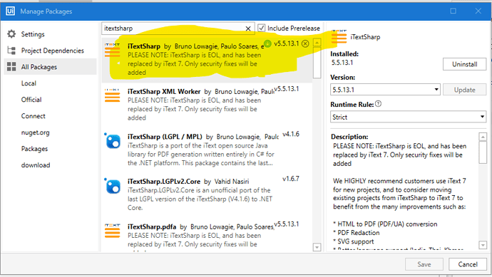492x277 pixels.
Task: Click the iTextSharp XML Worker package logo
Action: click(113, 95)
